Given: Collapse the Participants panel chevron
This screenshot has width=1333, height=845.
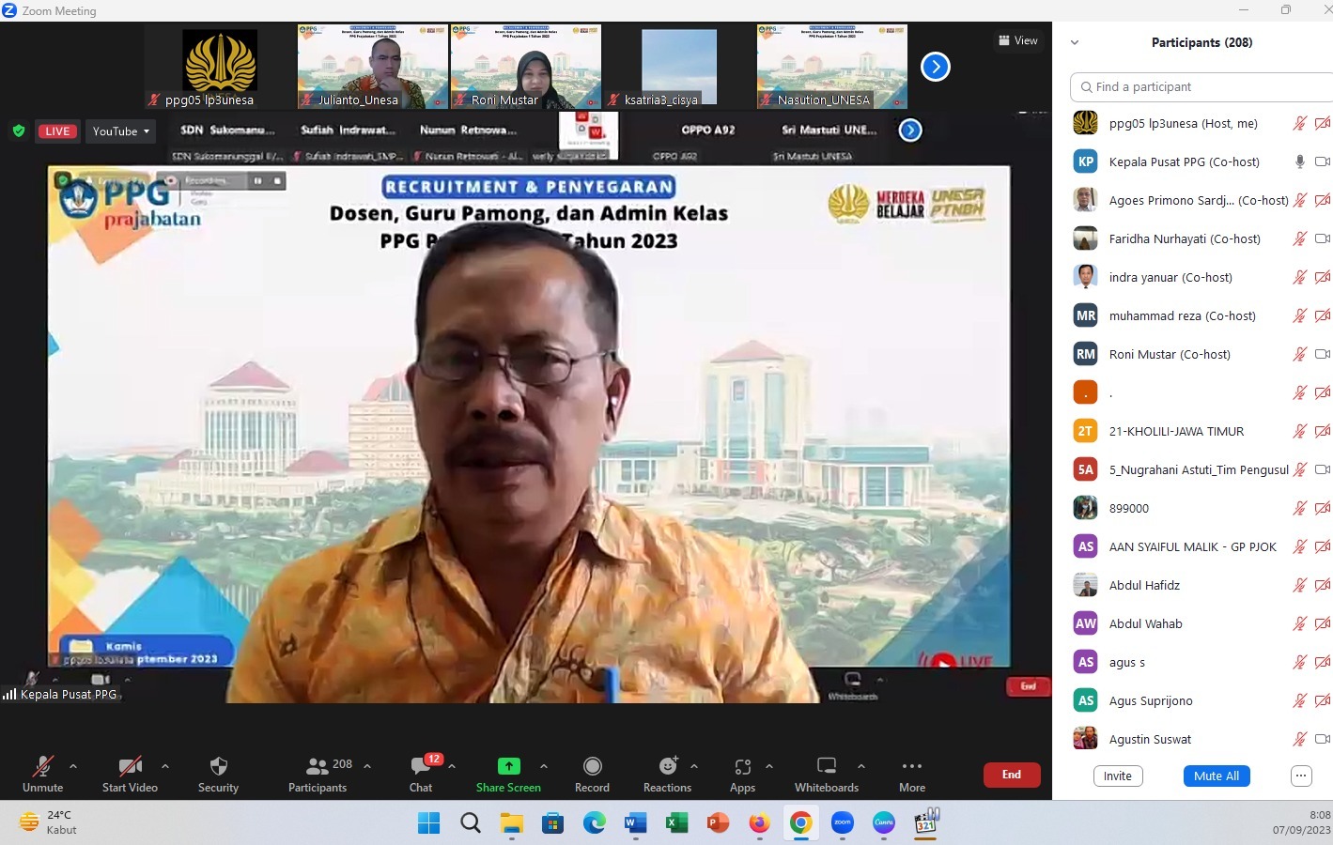Looking at the screenshot, I should [1075, 42].
